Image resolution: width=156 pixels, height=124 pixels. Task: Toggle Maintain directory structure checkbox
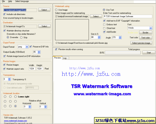point(4,30)
